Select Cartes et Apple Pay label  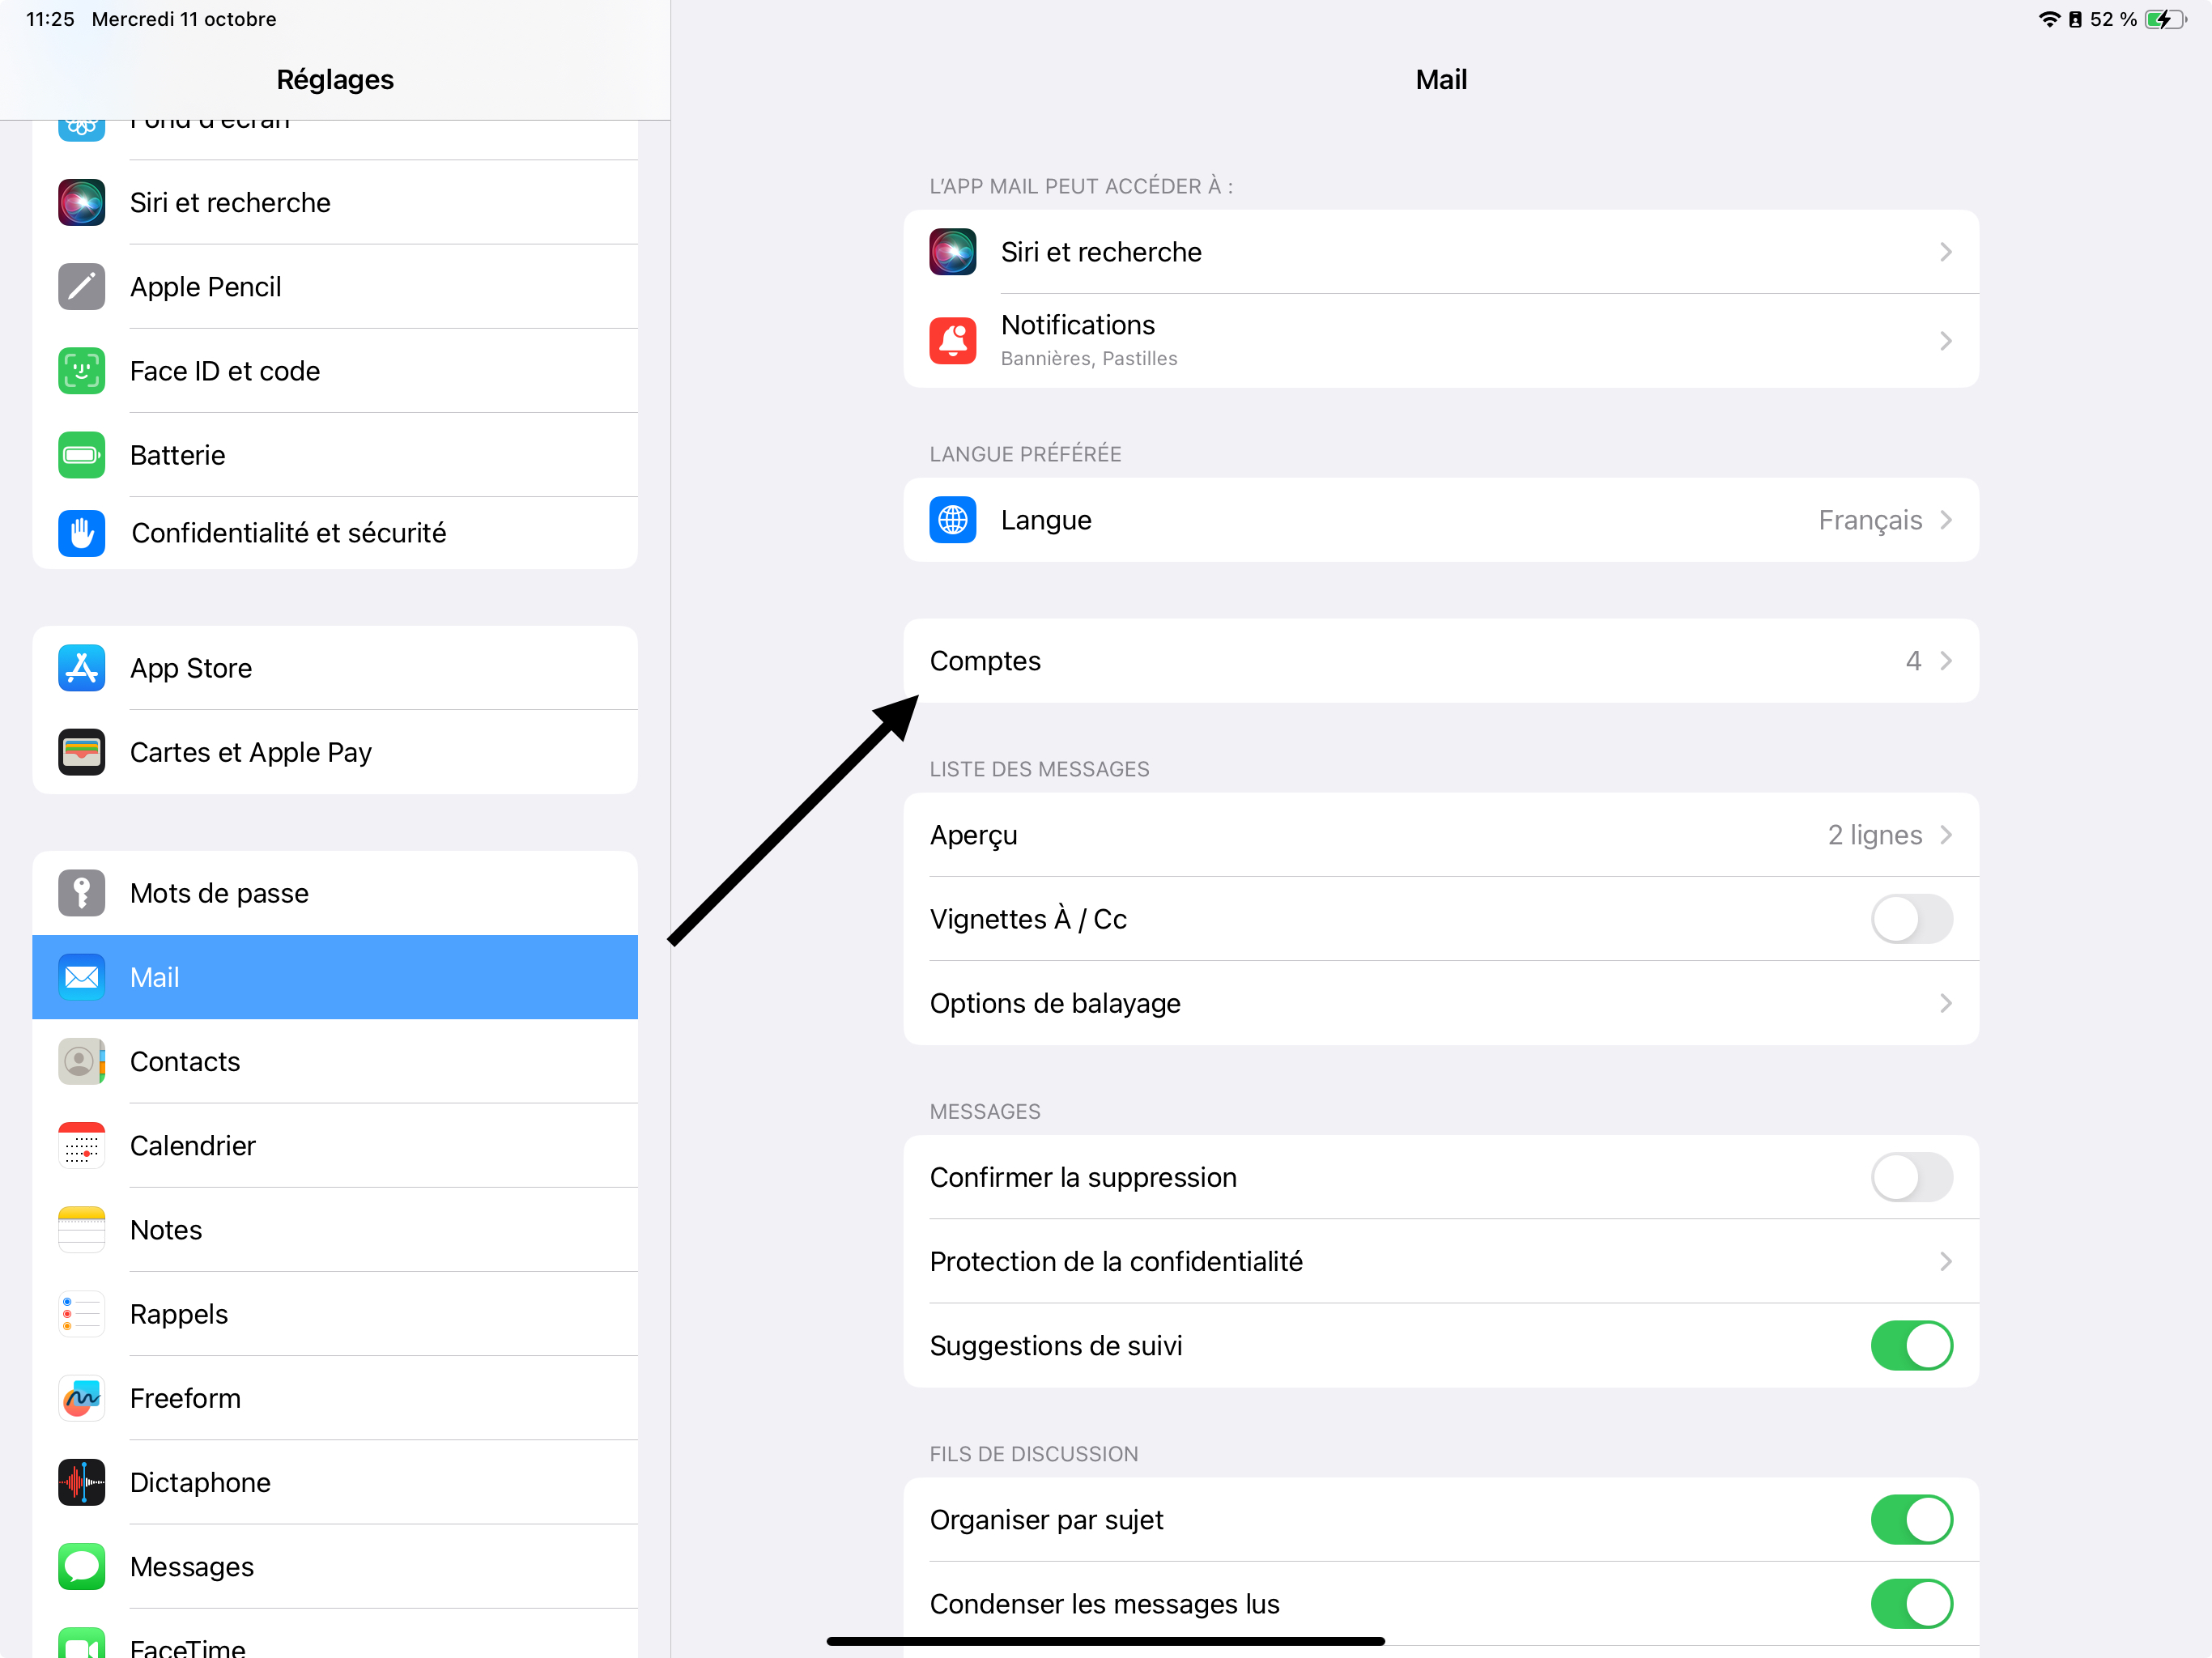tap(251, 752)
